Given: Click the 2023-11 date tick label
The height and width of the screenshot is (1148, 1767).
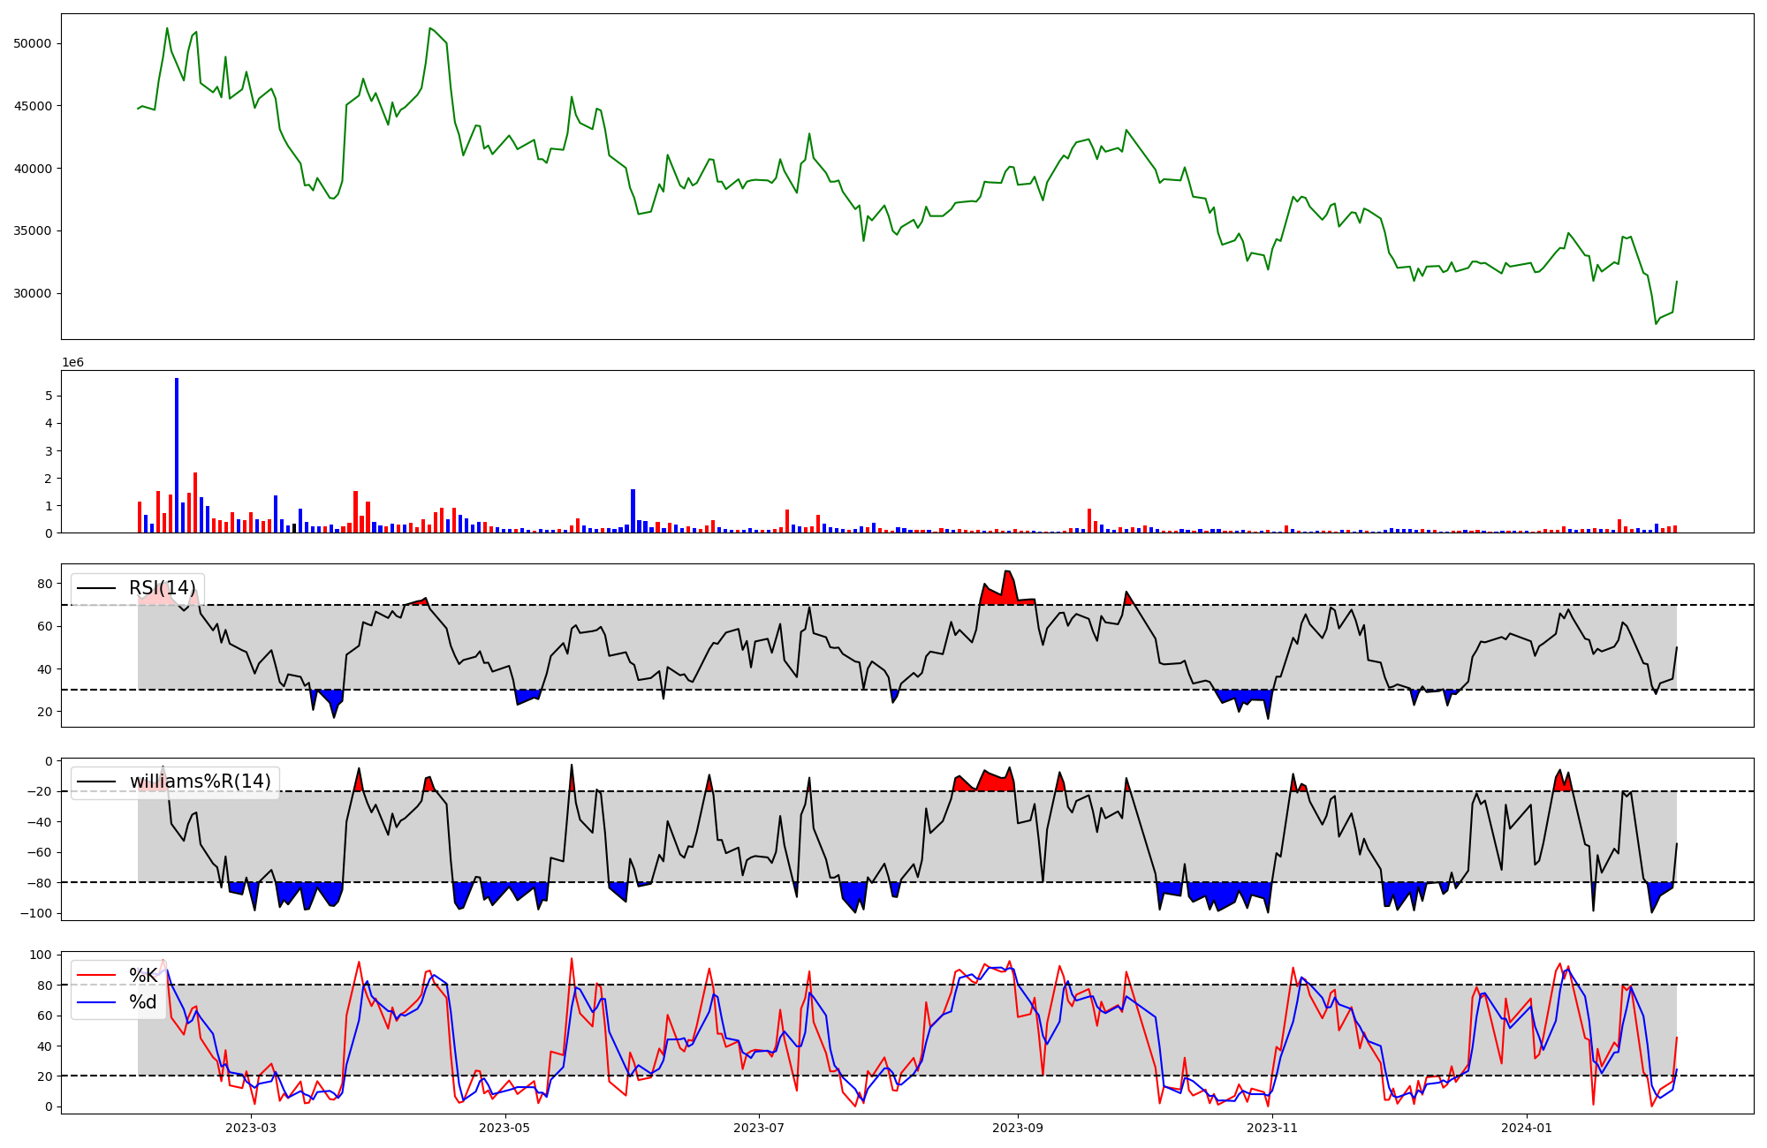Looking at the screenshot, I should pos(1272,1128).
